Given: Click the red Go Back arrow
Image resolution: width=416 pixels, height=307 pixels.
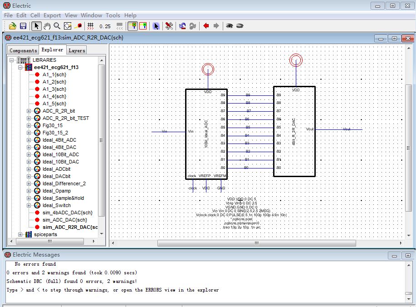Looking at the screenshot, I should point(206,26).
